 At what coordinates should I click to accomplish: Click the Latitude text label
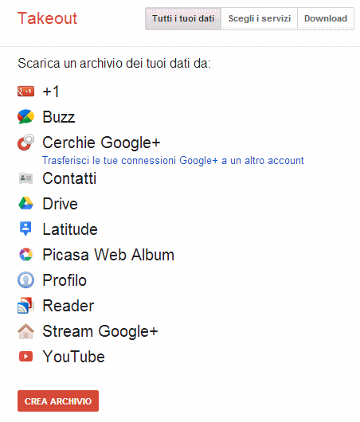[x=70, y=229]
